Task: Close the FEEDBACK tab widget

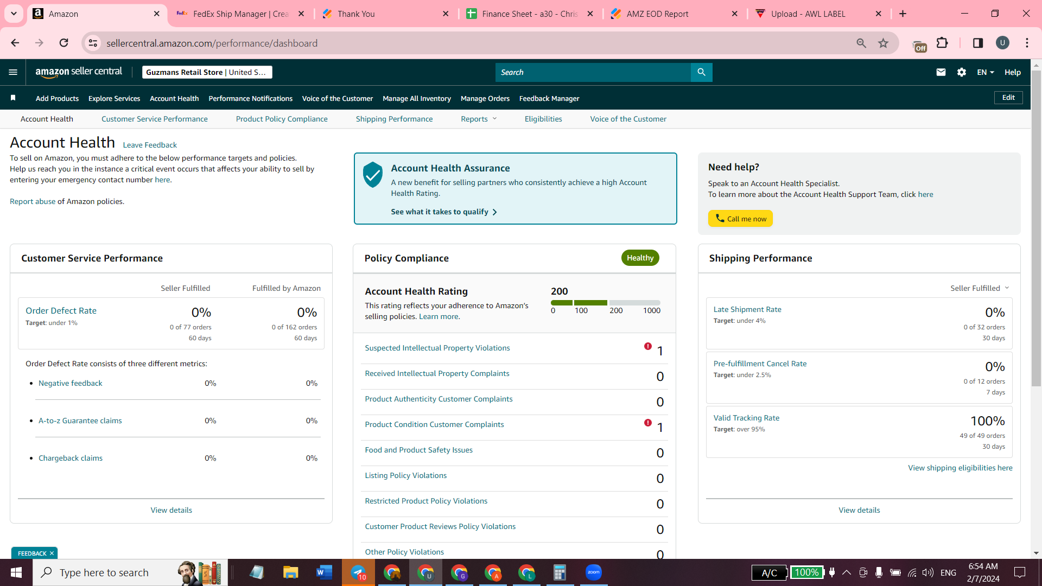Action: tap(52, 553)
